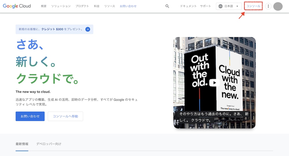Click the 迅速なアプリの構築 description paragraph
The width and height of the screenshot is (289, 156).
point(77,102)
